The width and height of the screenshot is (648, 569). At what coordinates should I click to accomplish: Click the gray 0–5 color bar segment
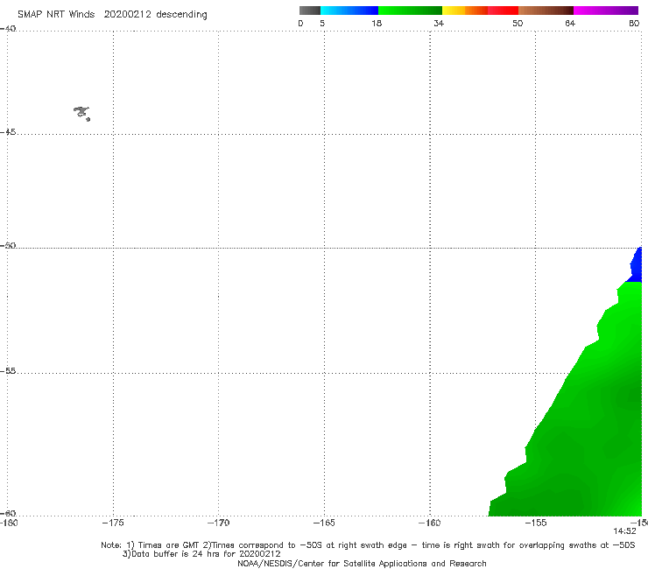pos(309,11)
